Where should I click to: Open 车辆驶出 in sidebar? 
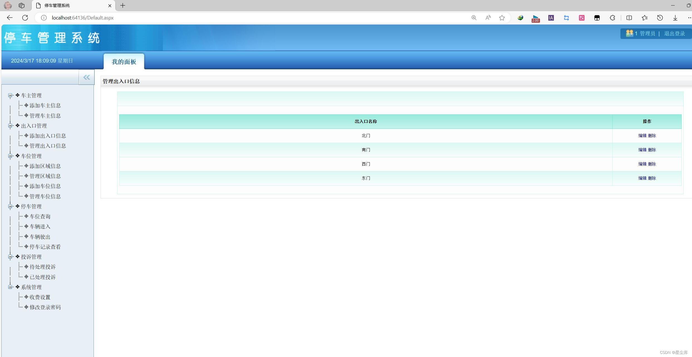point(40,237)
